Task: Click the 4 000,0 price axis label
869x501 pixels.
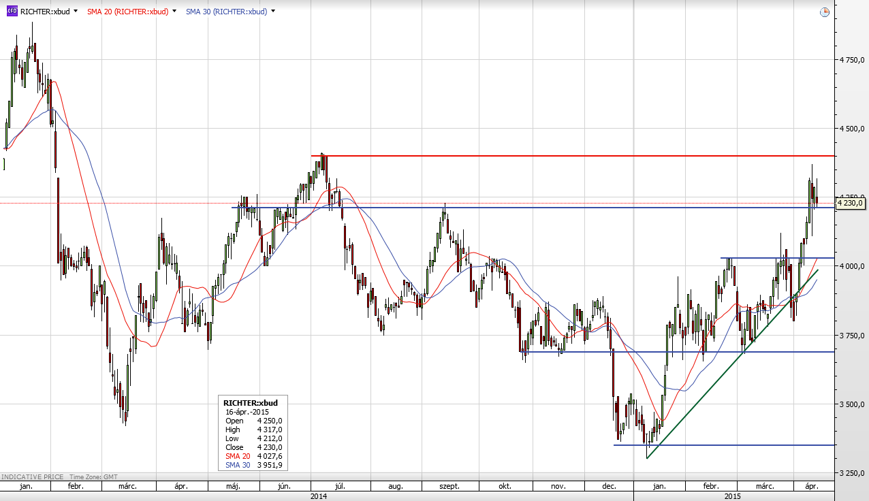Action: pos(851,266)
